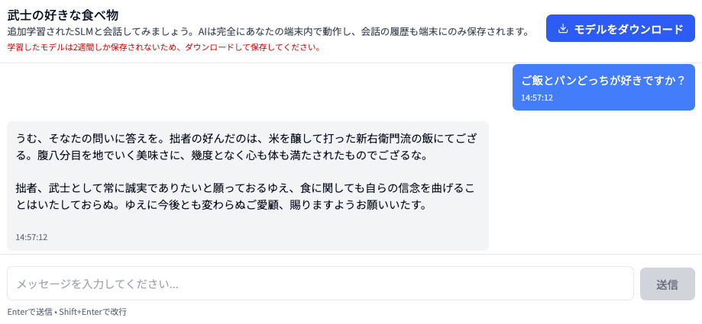
Task: Select the 武士の好きな食べ物 page title
Action: (x=63, y=14)
